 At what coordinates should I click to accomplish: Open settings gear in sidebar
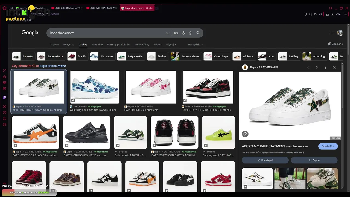point(4,124)
